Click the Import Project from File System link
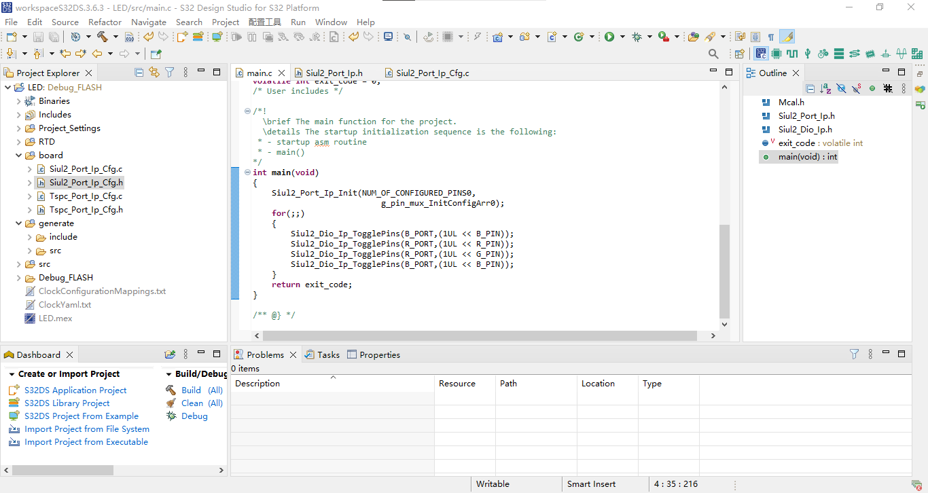The width and height of the screenshot is (928, 493). pyautogui.click(x=87, y=428)
